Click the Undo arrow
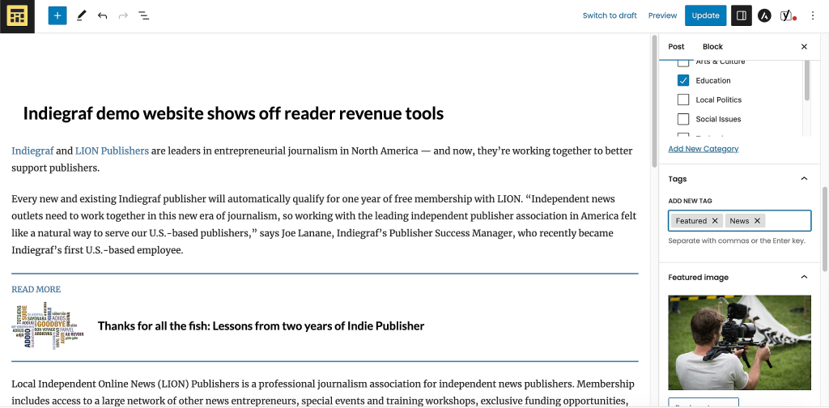829x408 pixels. (102, 15)
